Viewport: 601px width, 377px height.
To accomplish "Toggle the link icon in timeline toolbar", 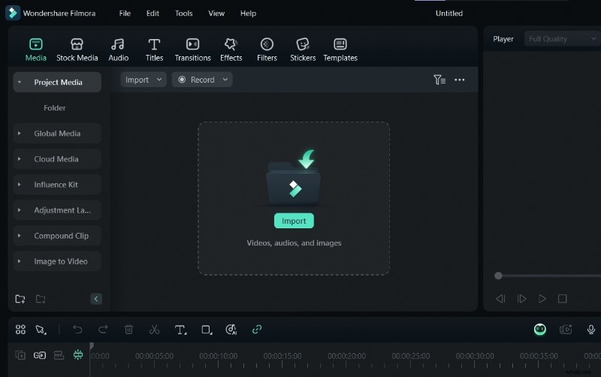I will tap(257, 329).
